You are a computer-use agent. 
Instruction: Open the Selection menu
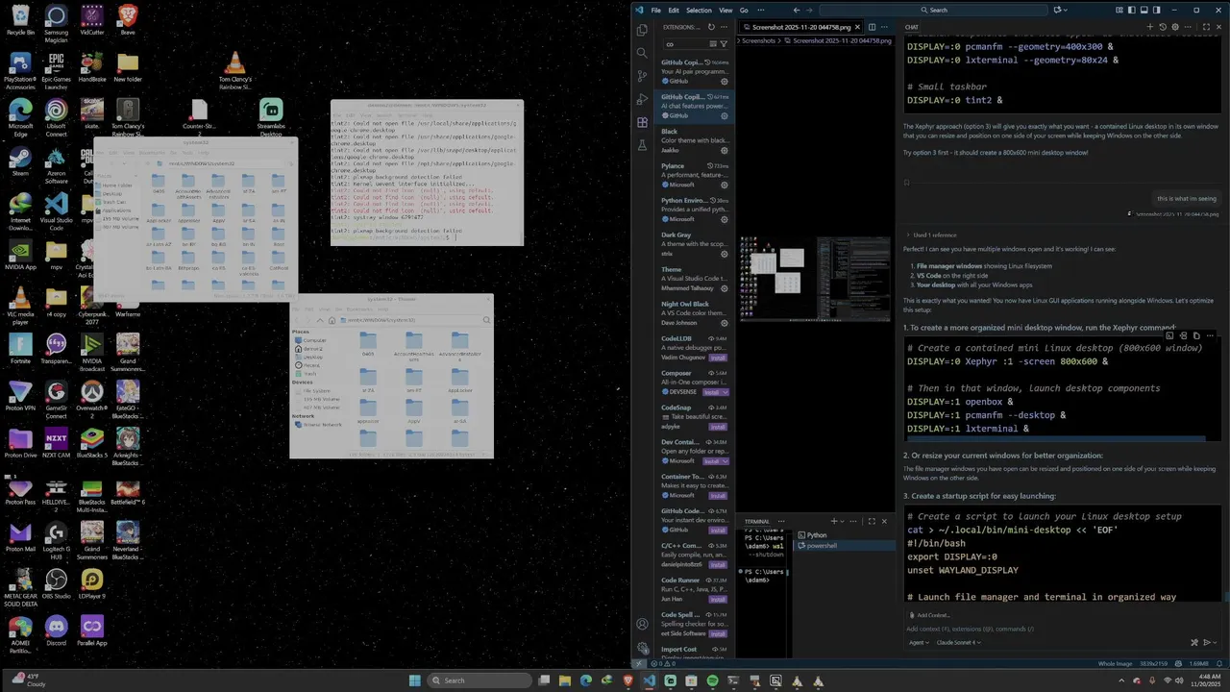click(x=699, y=10)
